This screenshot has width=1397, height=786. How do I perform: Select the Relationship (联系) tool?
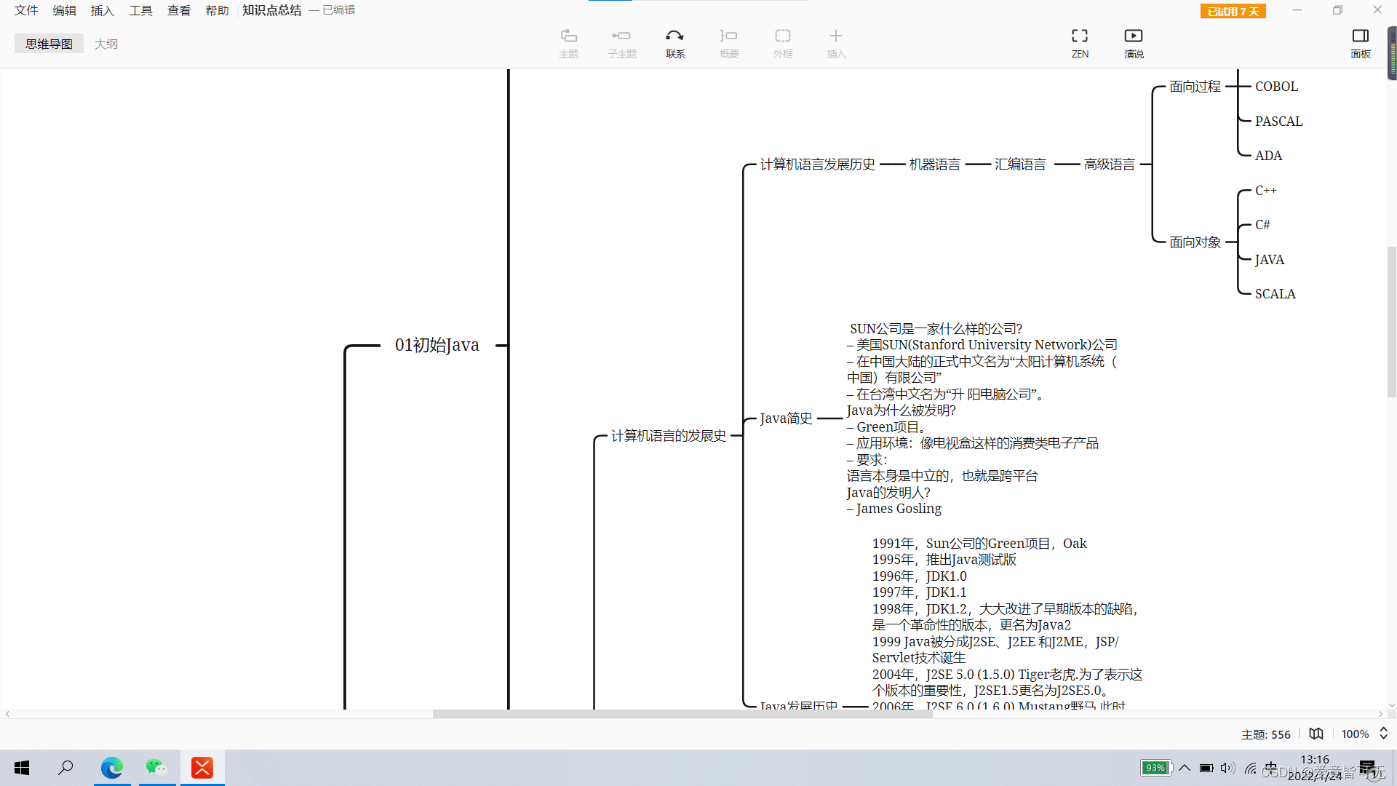675,43
